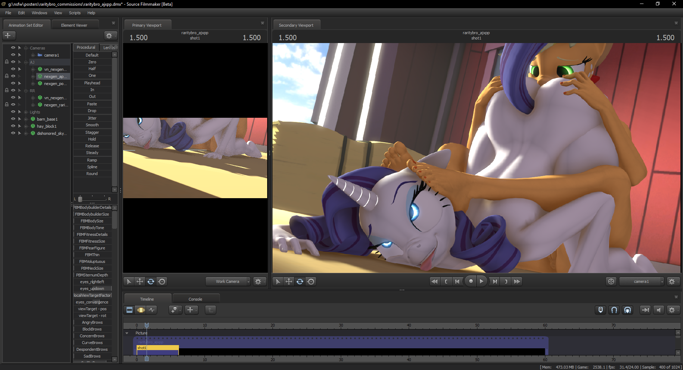The width and height of the screenshot is (683, 370).
Task: Apply the Smooth procedural preset
Action: [x=92, y=125]
